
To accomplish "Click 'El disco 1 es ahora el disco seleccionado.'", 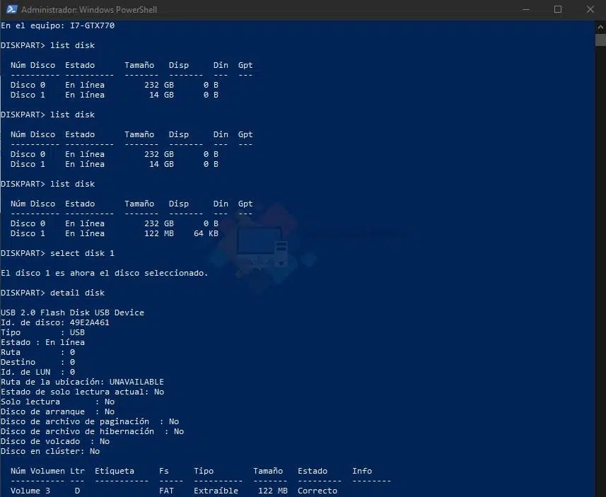I will (x=105, y=273).
